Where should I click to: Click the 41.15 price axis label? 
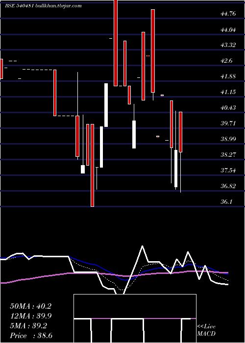[228, 92]
